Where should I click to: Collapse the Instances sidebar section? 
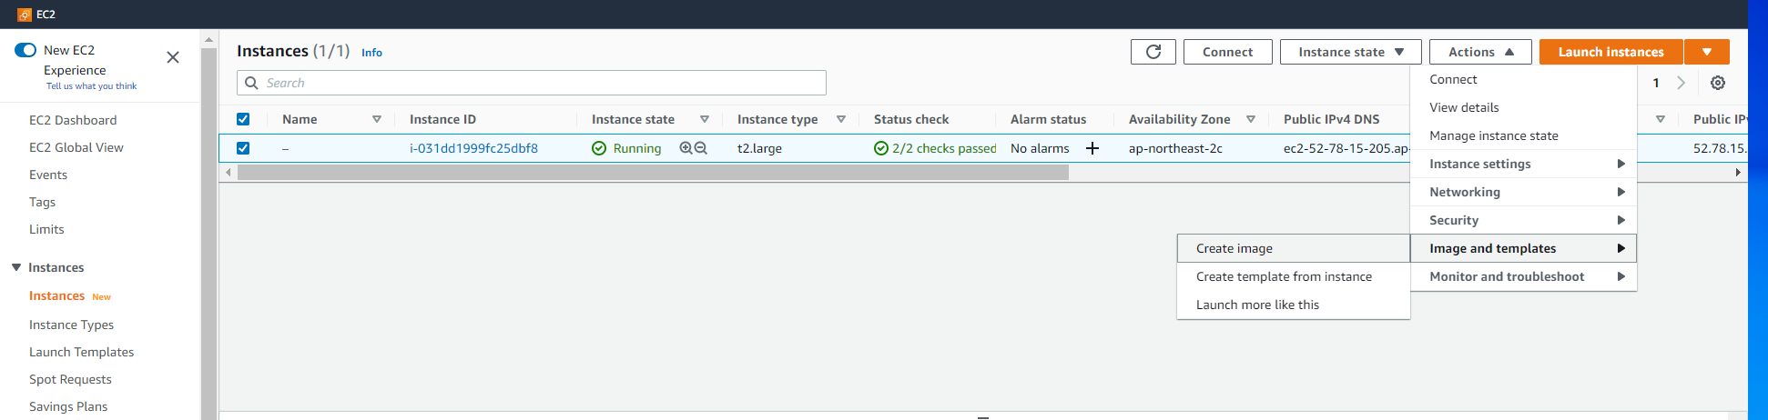click(16, 267)
